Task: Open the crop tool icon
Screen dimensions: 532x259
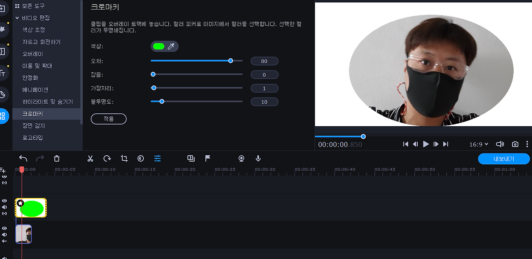Action: click(124, 159)
